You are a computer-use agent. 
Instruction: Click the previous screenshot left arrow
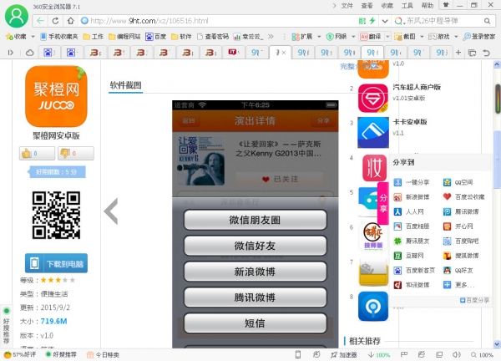[x=111, y=211]
